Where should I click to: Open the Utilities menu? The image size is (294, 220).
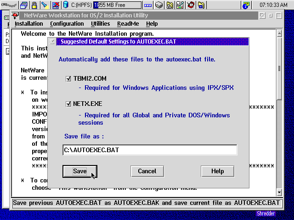click(100, 24)
